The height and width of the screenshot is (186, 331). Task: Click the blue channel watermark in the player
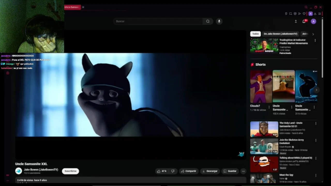[241, 154]
